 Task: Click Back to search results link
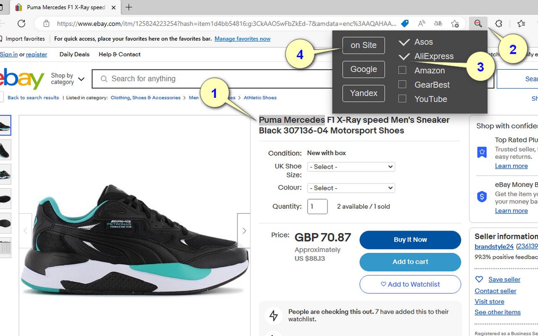coord(33,97)
